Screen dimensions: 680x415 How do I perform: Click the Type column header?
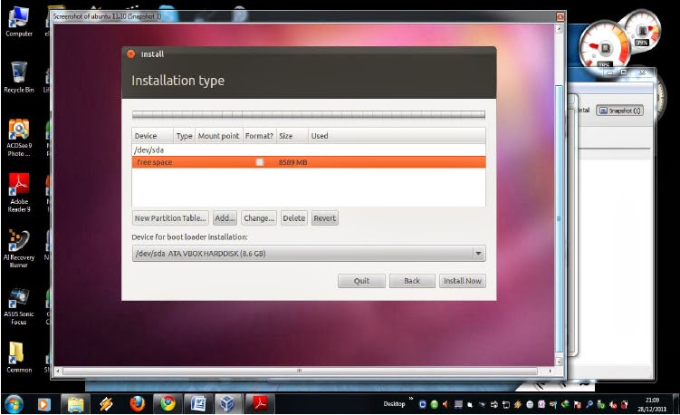185,136
